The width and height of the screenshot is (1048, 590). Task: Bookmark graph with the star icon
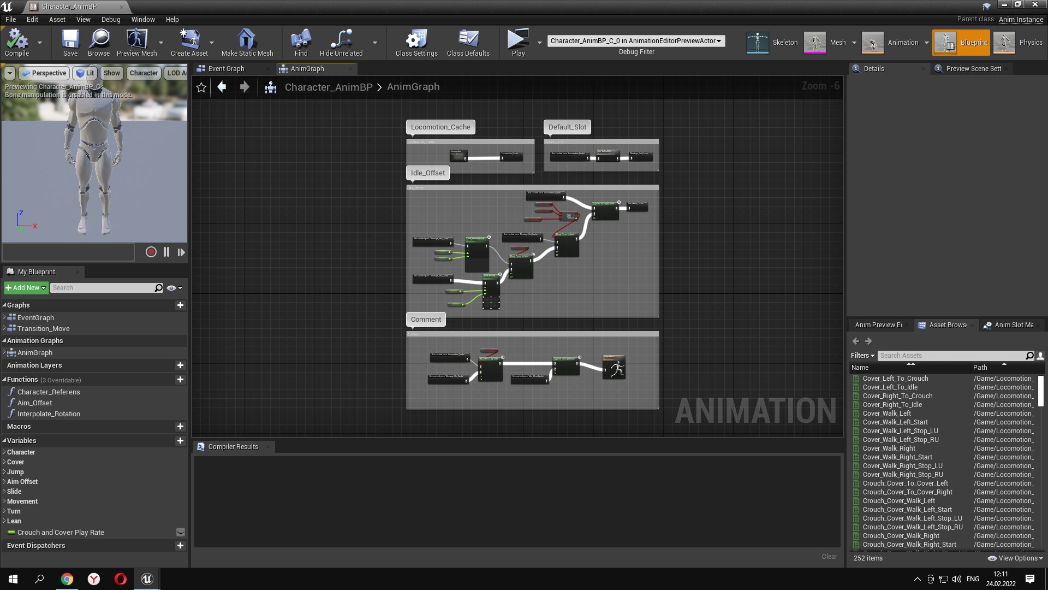click(201, 87)
